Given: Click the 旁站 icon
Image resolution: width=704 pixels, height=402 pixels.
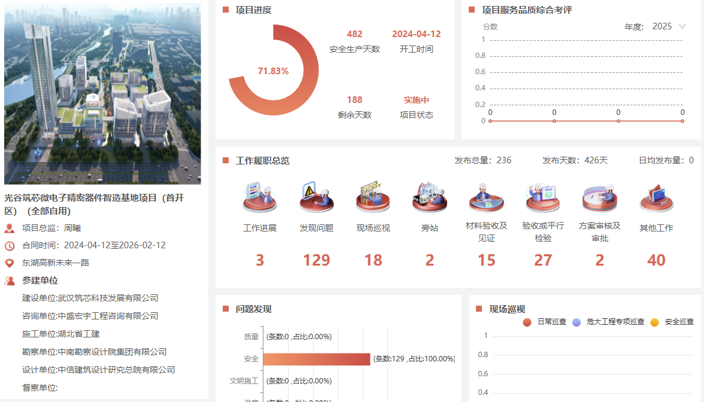Looking at the screenshot, I should [429, 198].
